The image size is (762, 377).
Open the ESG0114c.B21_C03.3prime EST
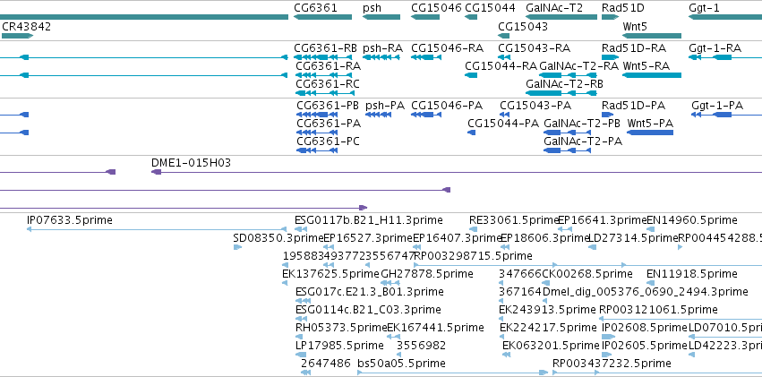[302, 318]
